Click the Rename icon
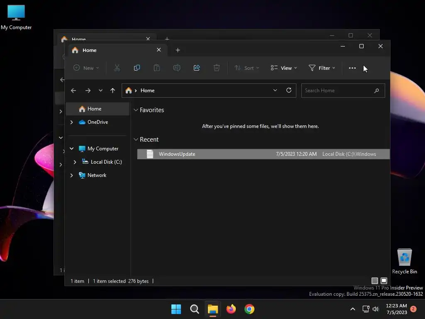The height and width of the screenshot is (319, 425). [177, 68]
